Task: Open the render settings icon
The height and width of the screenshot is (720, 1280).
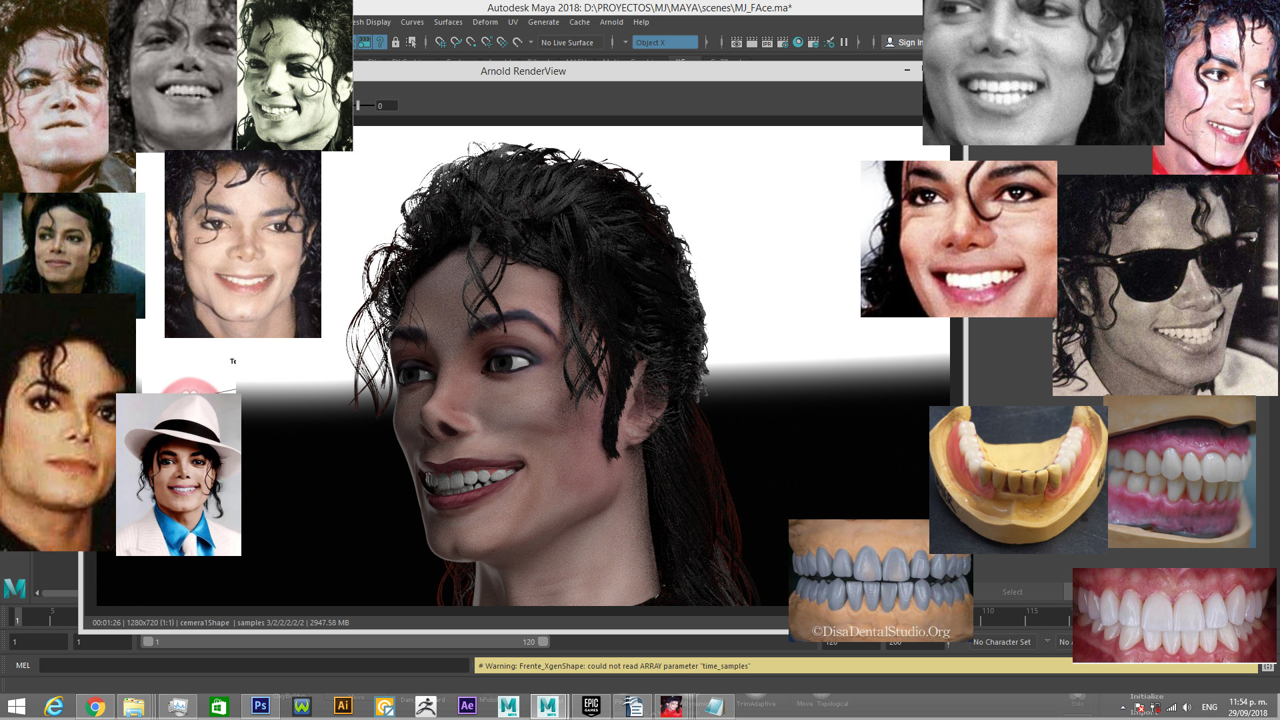Action: (782, 42)
